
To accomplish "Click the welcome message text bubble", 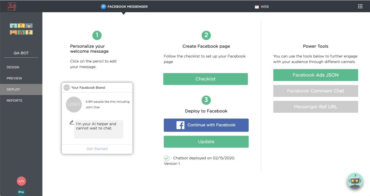I will click(99, 129).
